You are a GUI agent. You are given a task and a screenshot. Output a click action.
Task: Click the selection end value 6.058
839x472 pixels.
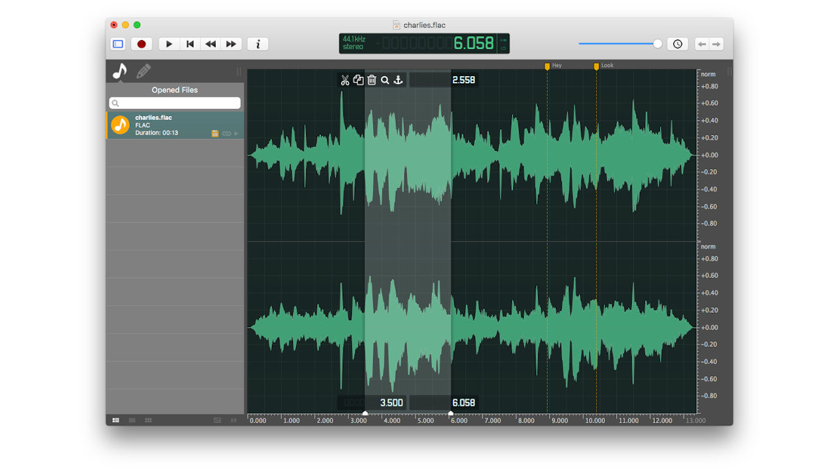click(463, 403)
